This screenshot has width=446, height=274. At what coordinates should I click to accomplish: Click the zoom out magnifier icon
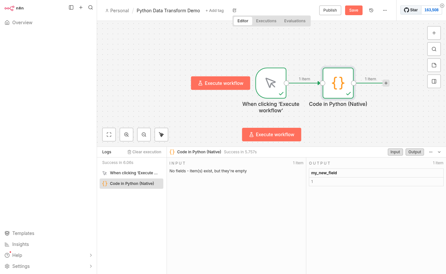tap(144, 134)
